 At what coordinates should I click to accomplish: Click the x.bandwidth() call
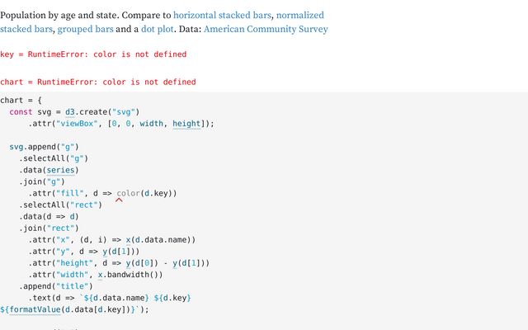[x=130, y=275]
